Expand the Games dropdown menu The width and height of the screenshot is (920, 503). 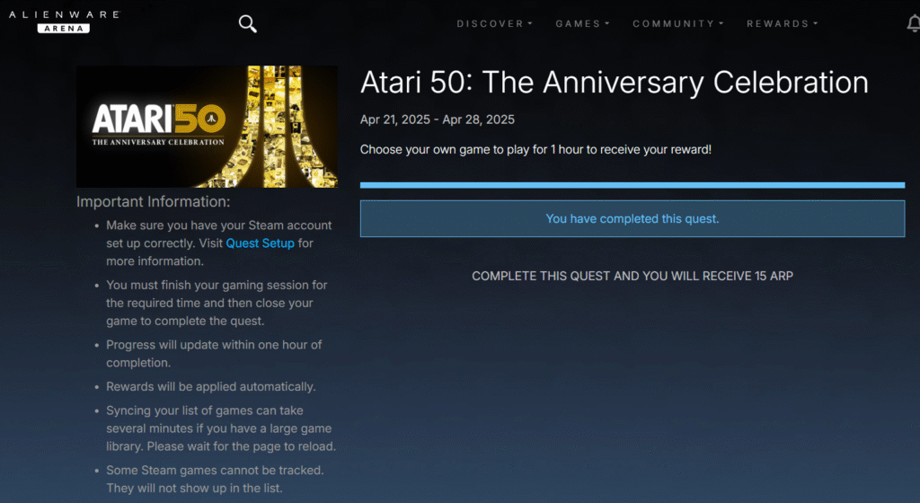click(x=582, y=24)
